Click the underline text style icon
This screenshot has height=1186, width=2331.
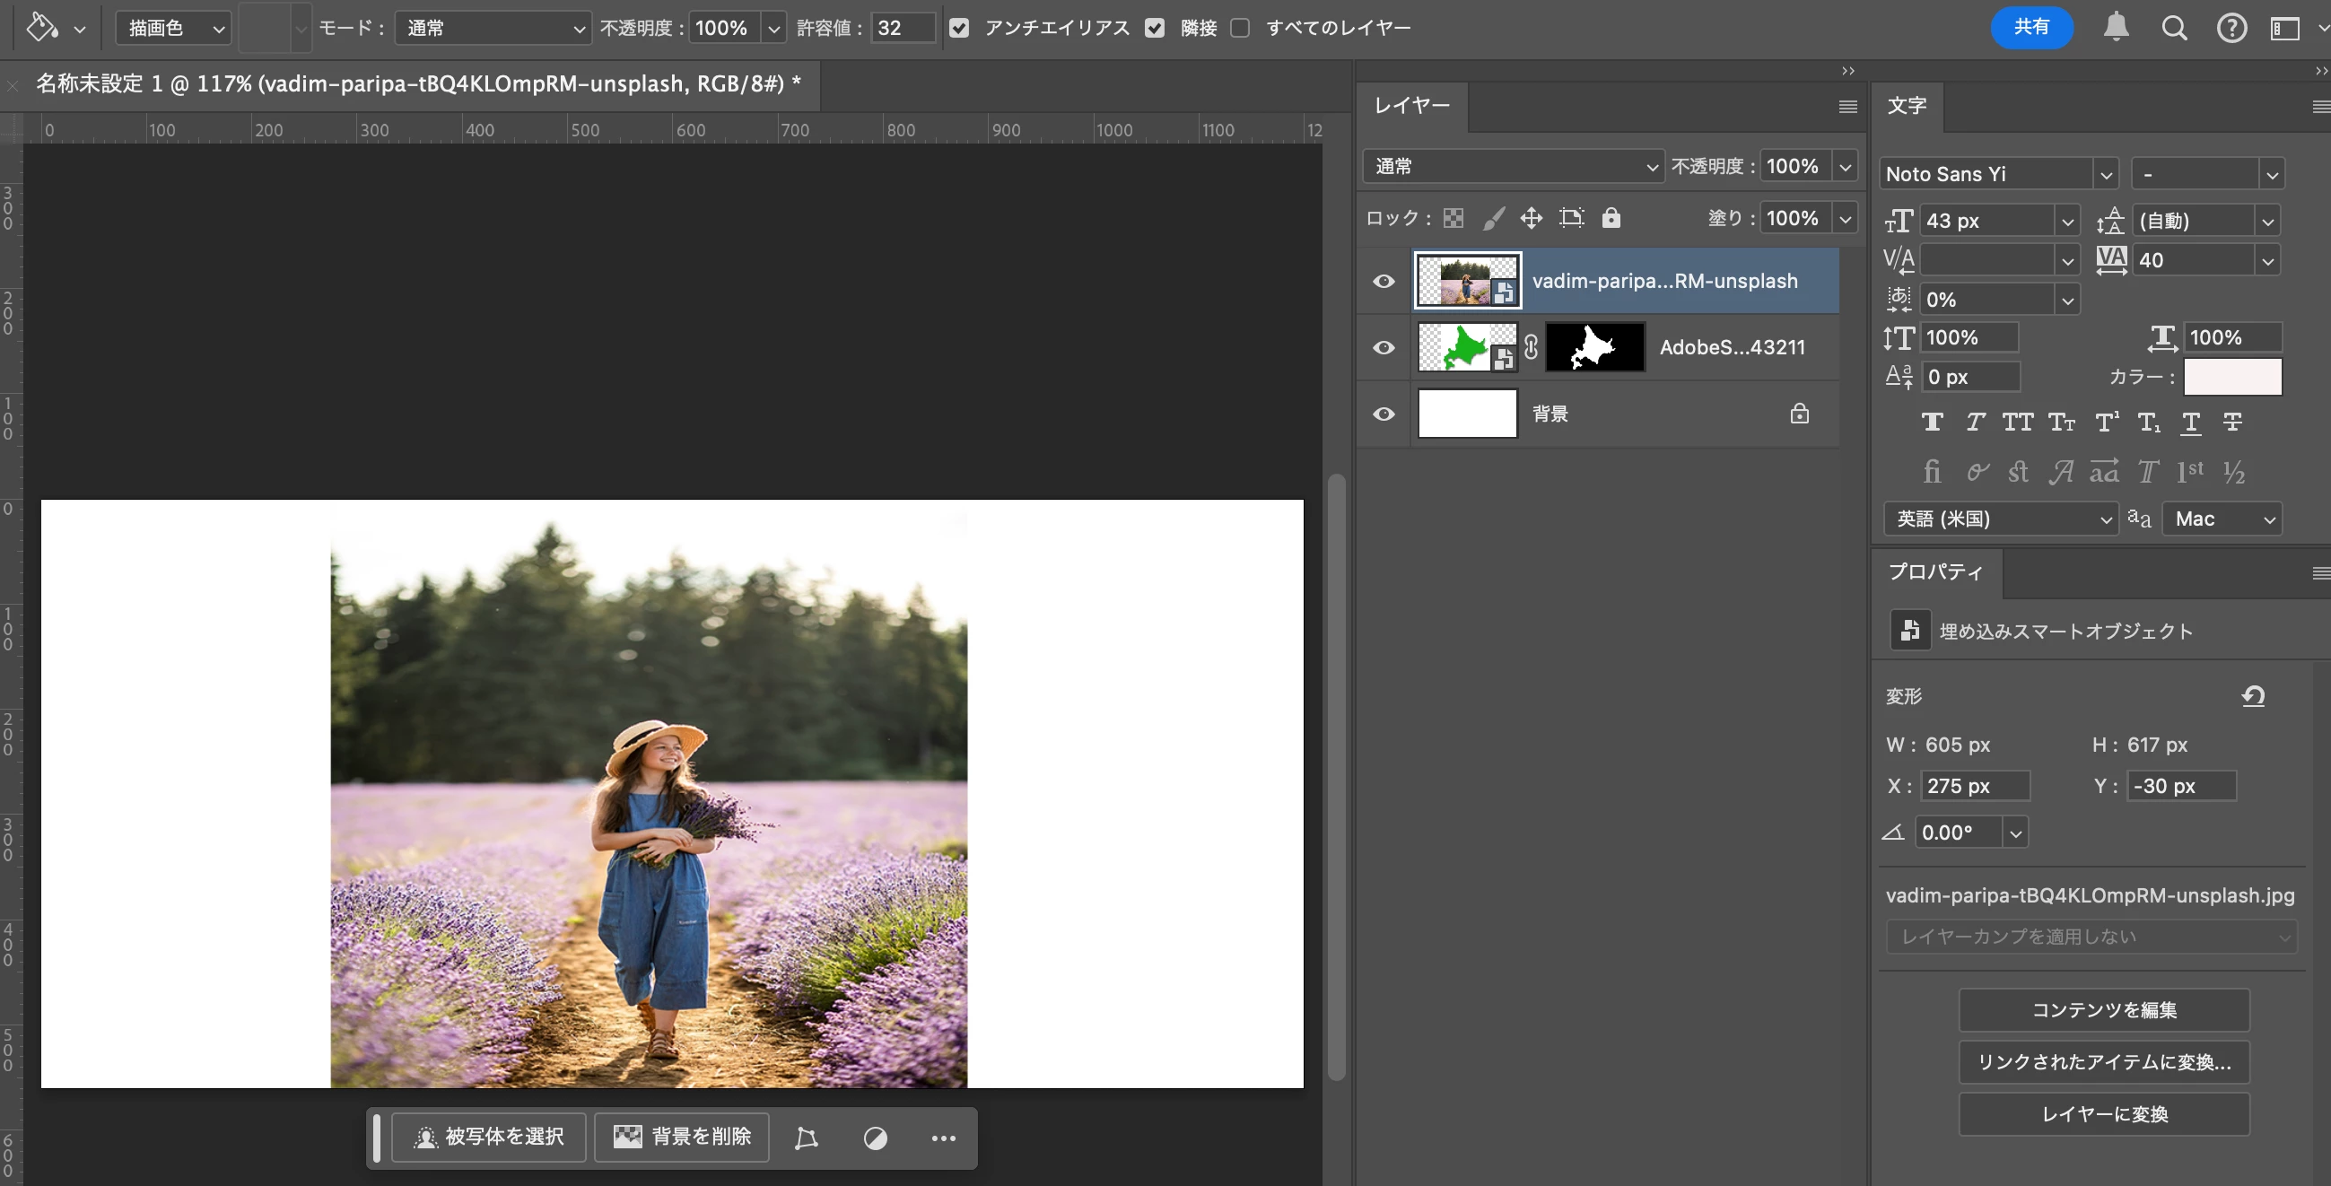[2191, 423]
